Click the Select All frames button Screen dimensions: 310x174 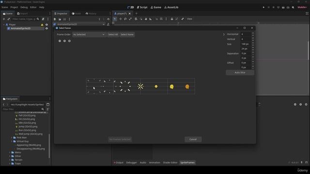tap(113, 34)
